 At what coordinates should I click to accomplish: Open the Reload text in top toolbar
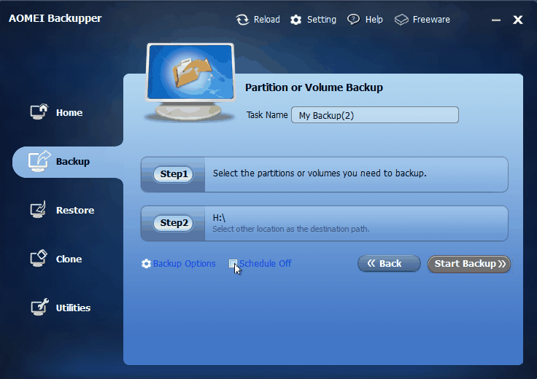[x=267, y=20]
